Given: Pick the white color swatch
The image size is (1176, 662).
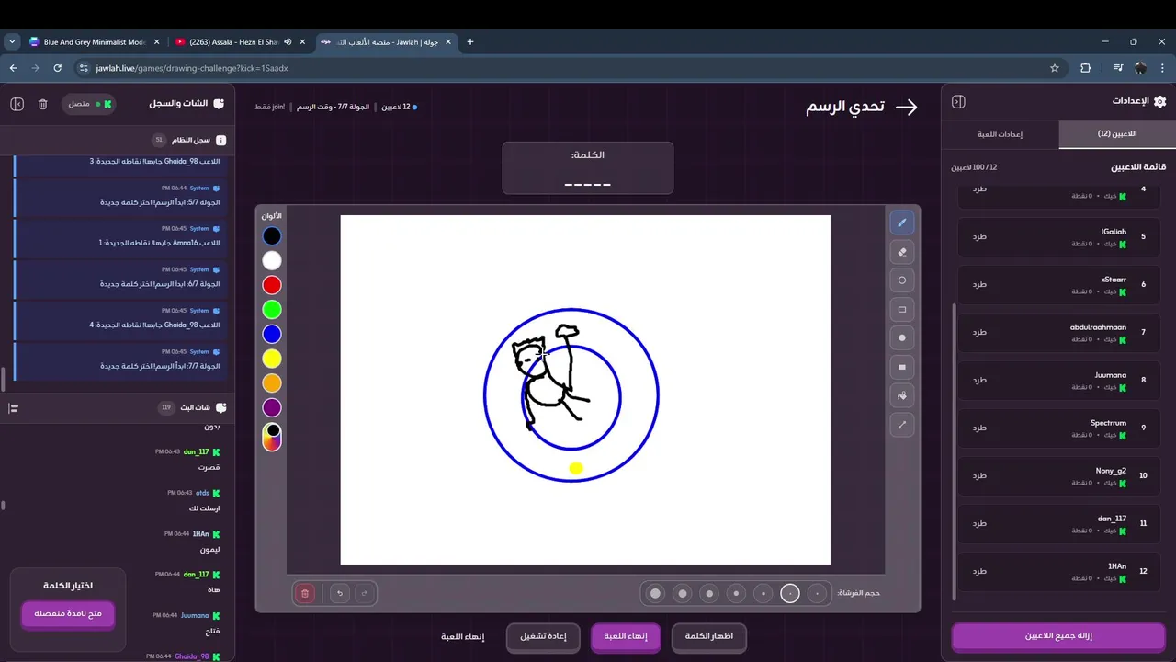Looking at the screenshot, I should tap(272, 261).
